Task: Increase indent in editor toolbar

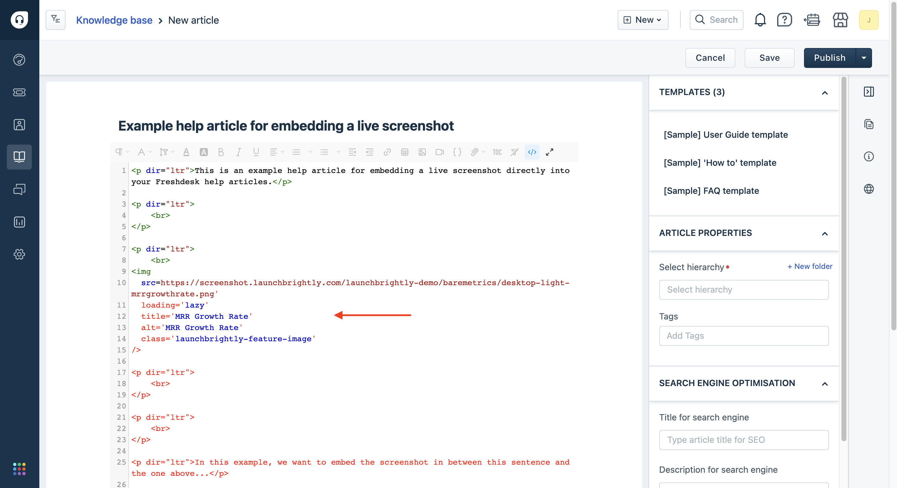Action: coord(370,152)
